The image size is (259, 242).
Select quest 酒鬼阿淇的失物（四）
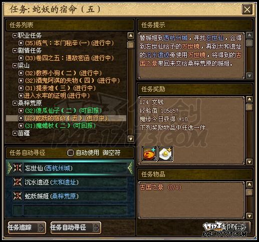(72, 81)
